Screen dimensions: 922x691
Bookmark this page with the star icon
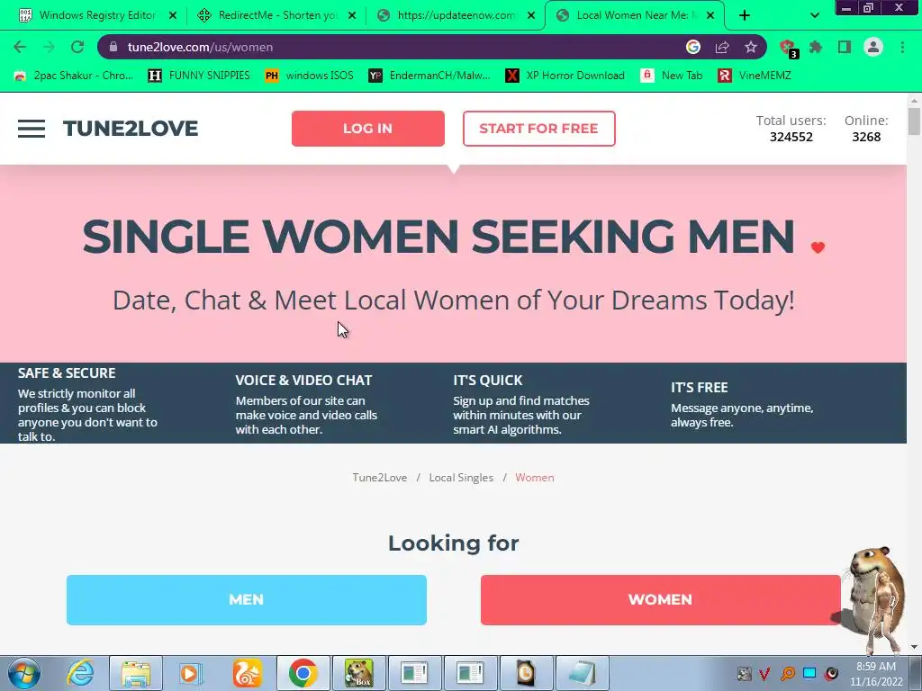pos(751,47)
